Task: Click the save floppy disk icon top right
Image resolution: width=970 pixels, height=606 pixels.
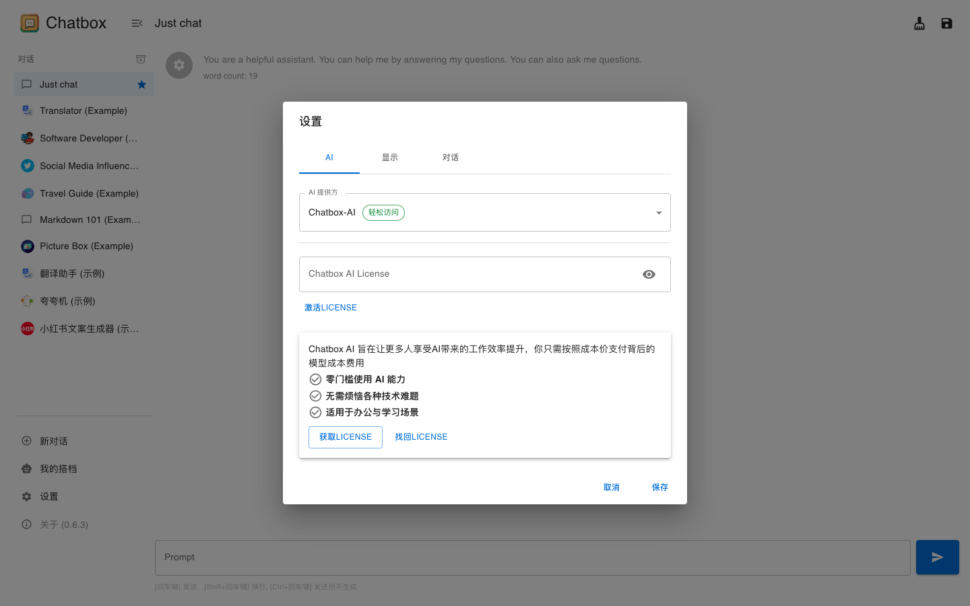Action: click(x=946, y=23)
